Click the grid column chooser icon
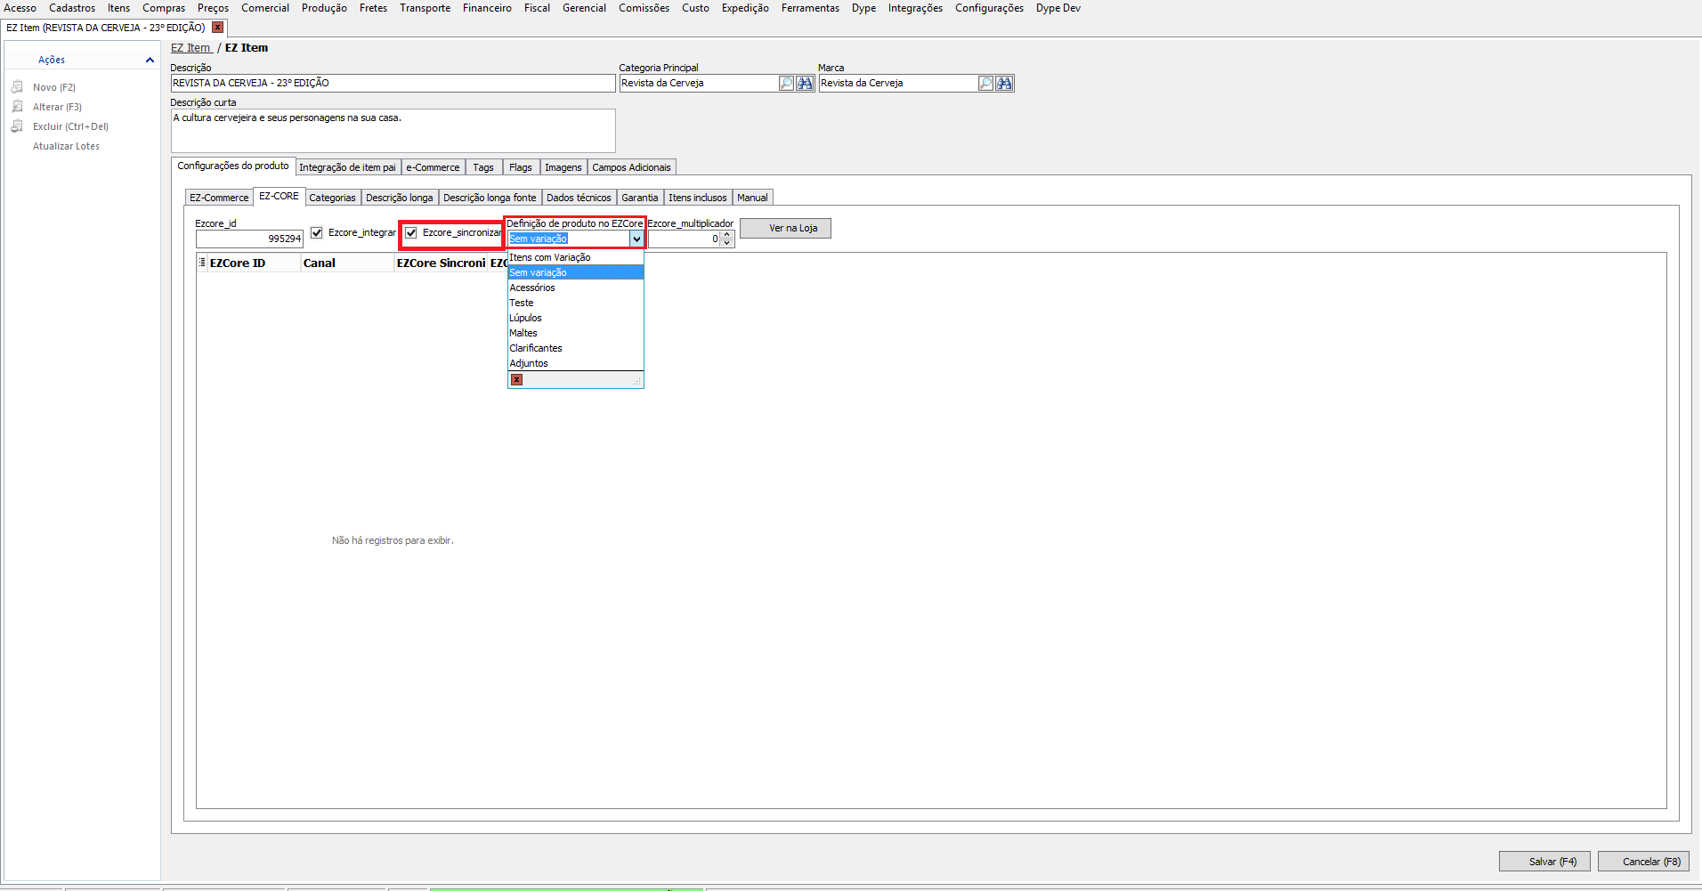This screenshot has height=891, width=1702. [x=202, y=263]
